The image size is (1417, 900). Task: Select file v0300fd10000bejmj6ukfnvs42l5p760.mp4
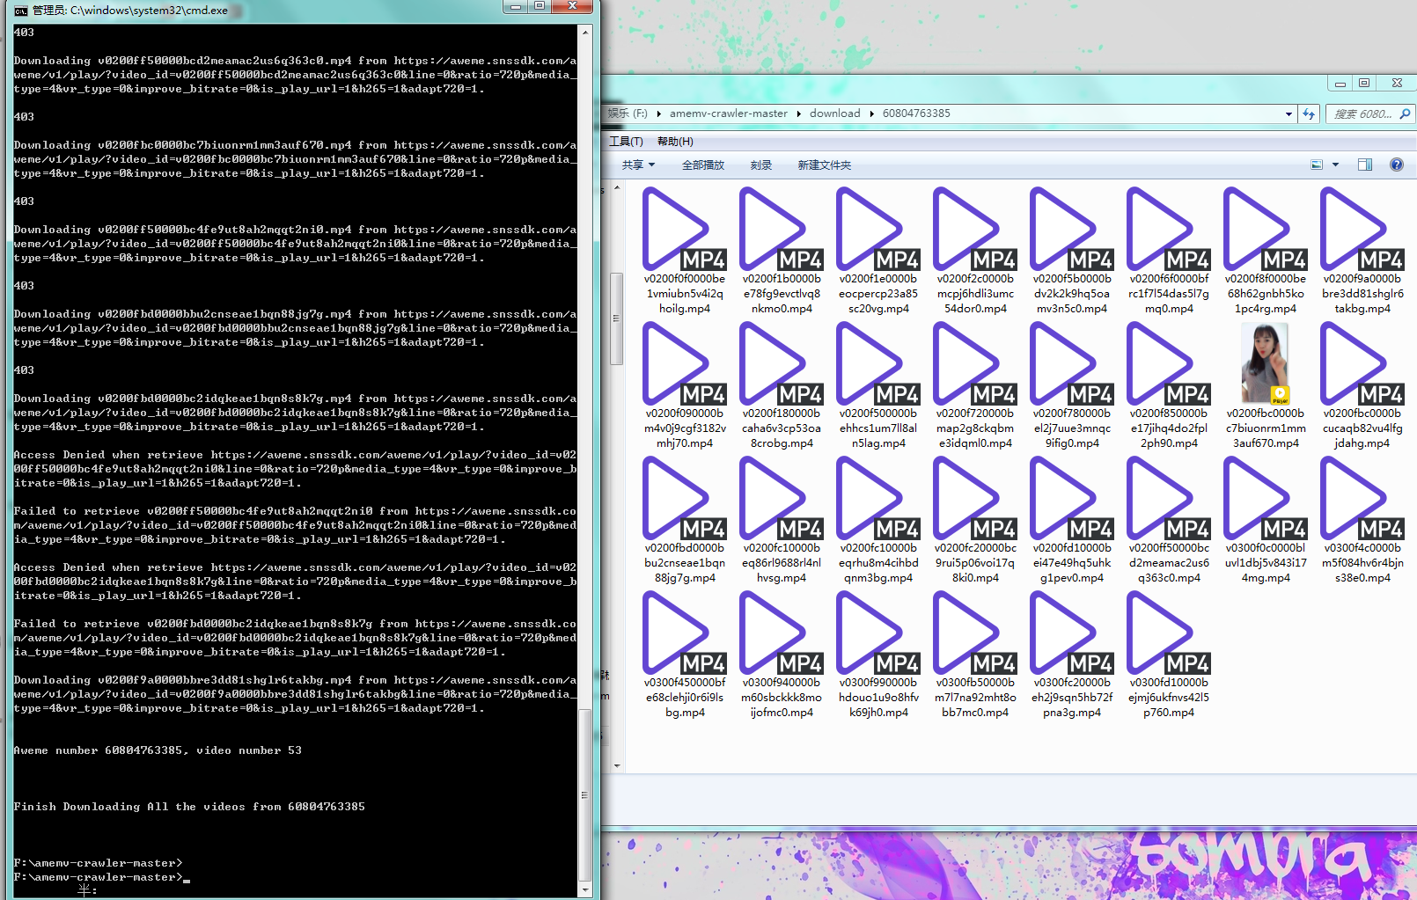coord(1169,655)
